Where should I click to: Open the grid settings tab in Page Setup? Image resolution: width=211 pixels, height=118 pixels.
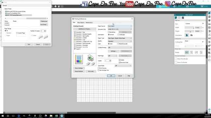(179, 18)
